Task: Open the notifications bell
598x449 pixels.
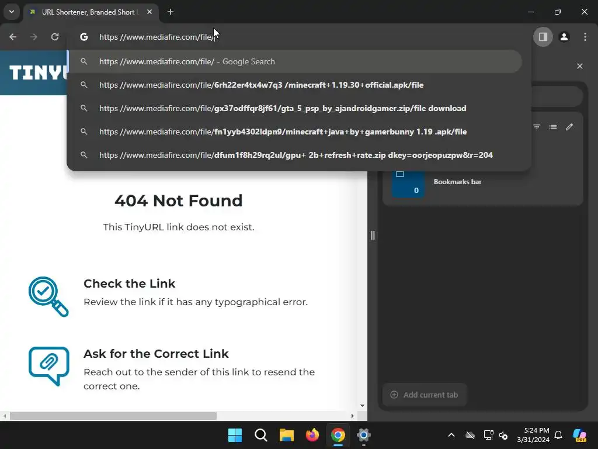Action: (558, 435)
